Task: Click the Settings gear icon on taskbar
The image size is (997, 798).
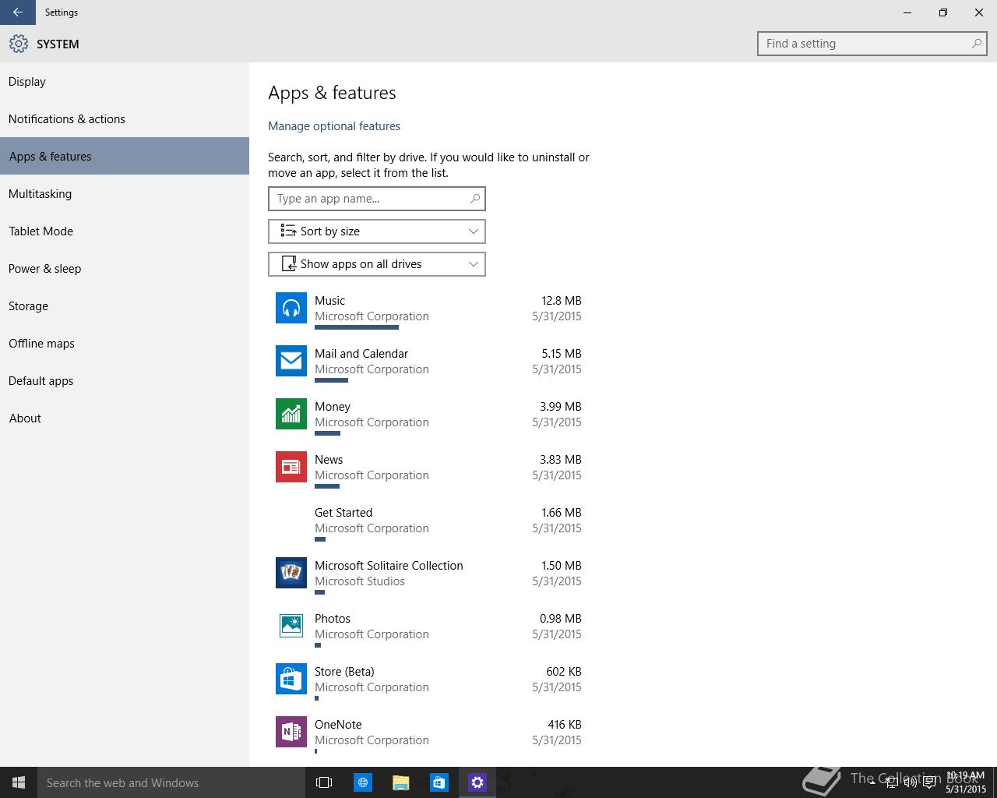Action: click(477, 782)
